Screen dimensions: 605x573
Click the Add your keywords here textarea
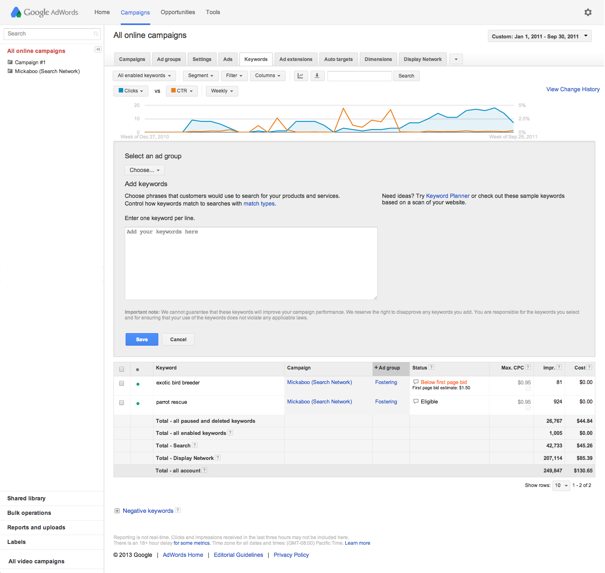[x=251, y=263]
